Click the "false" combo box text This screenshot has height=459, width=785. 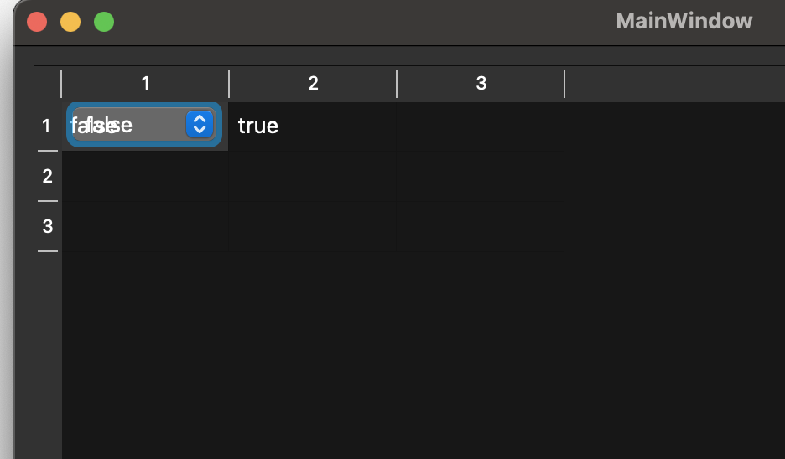101,125
